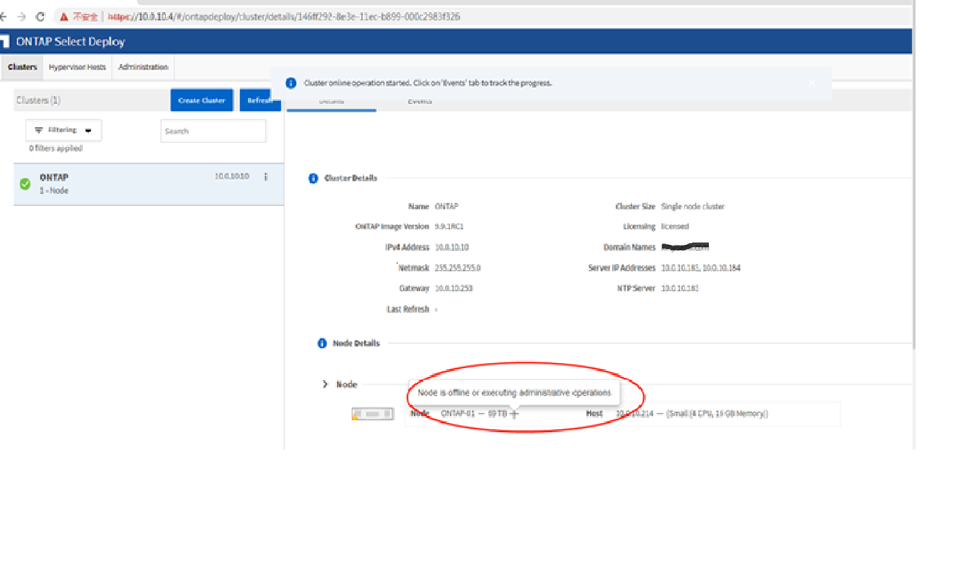Expand the Node section chevron
The height and width of the screenshot is (569, 966).
325,384
